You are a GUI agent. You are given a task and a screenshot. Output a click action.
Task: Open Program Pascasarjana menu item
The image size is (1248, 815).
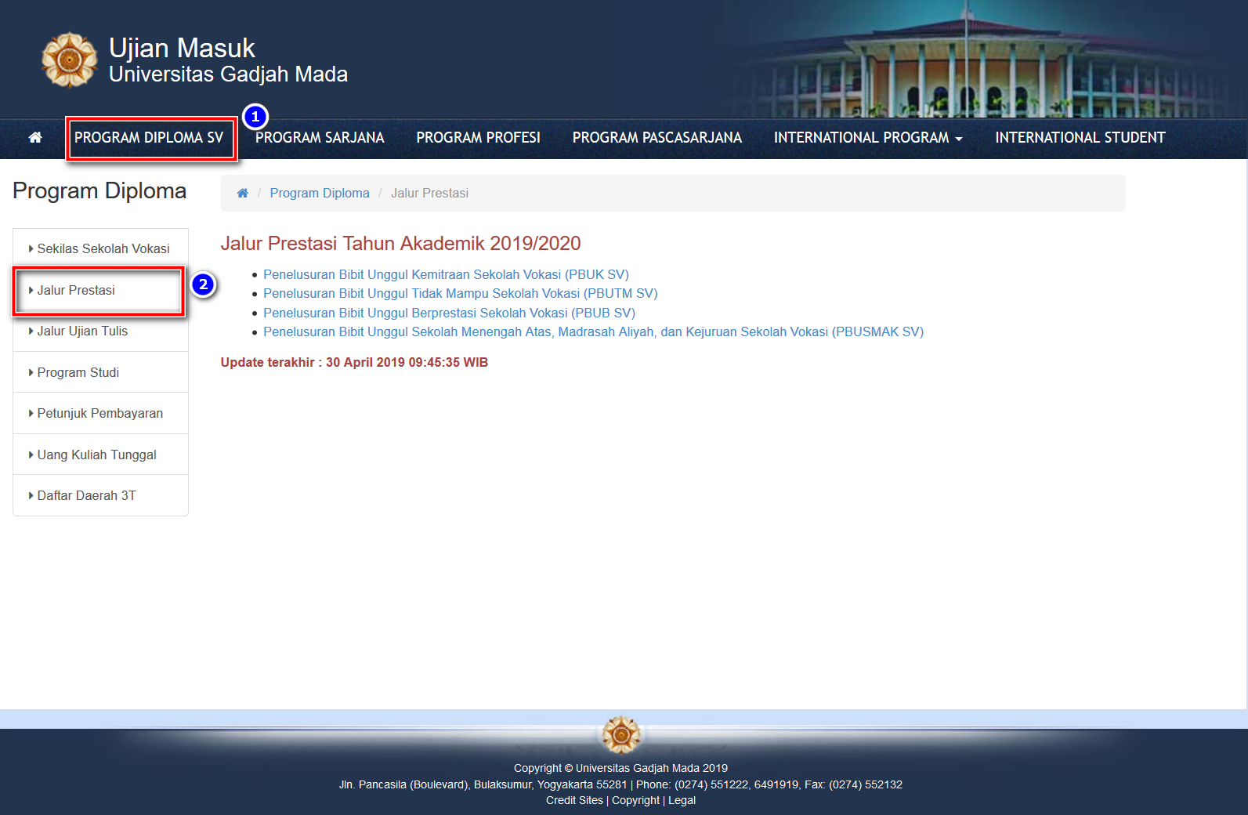[x=657, y=138]
